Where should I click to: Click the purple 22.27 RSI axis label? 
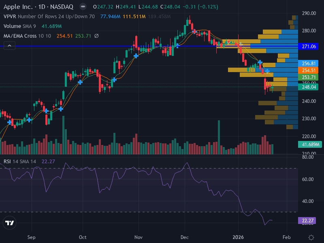pos(307,221)
